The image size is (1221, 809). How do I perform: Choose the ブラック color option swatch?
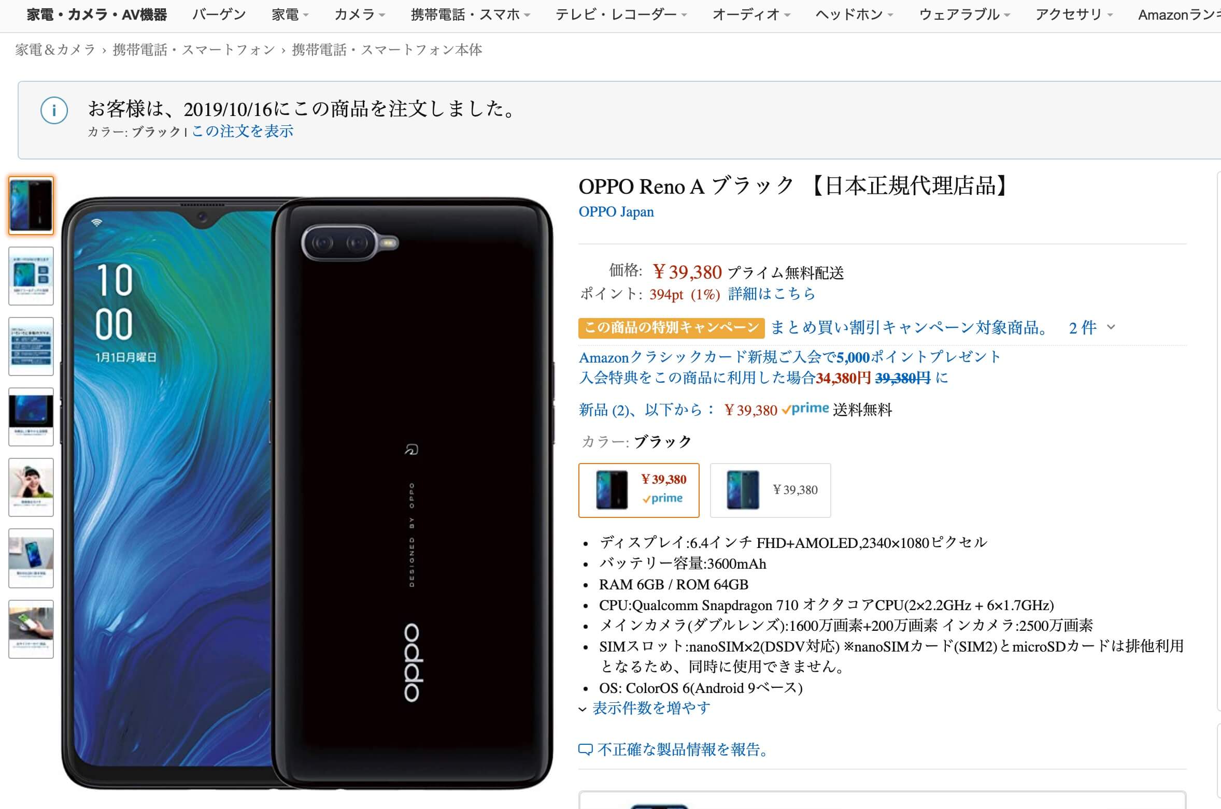point(639,490)
